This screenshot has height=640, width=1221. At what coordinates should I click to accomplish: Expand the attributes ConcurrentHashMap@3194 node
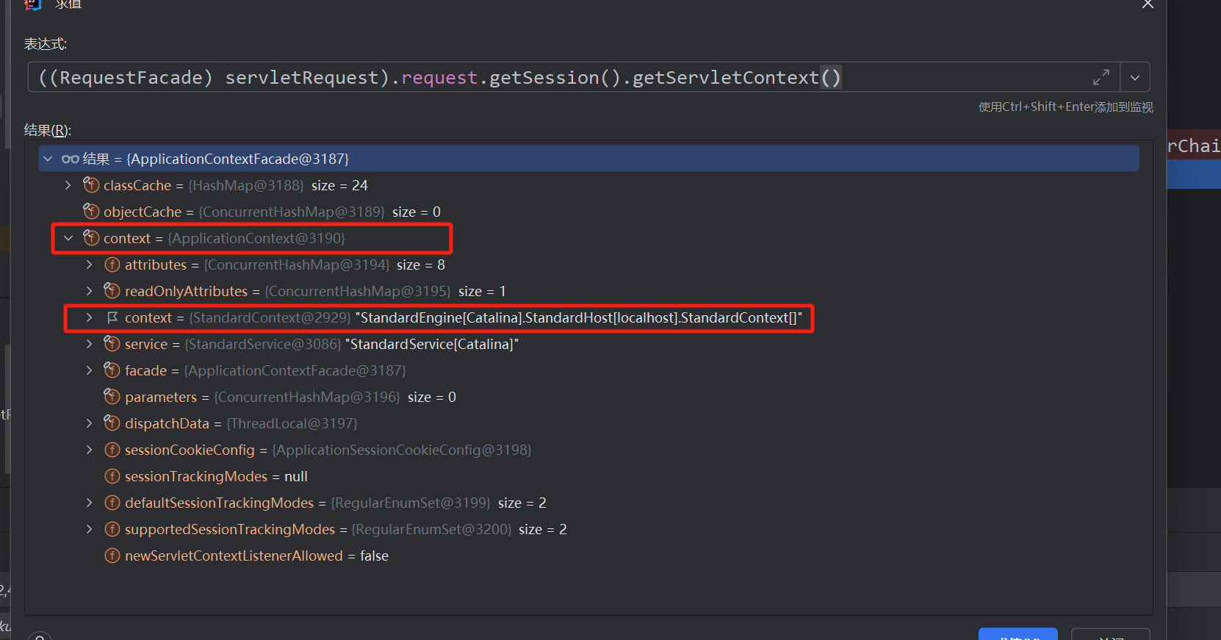click(x=90, y=265)
